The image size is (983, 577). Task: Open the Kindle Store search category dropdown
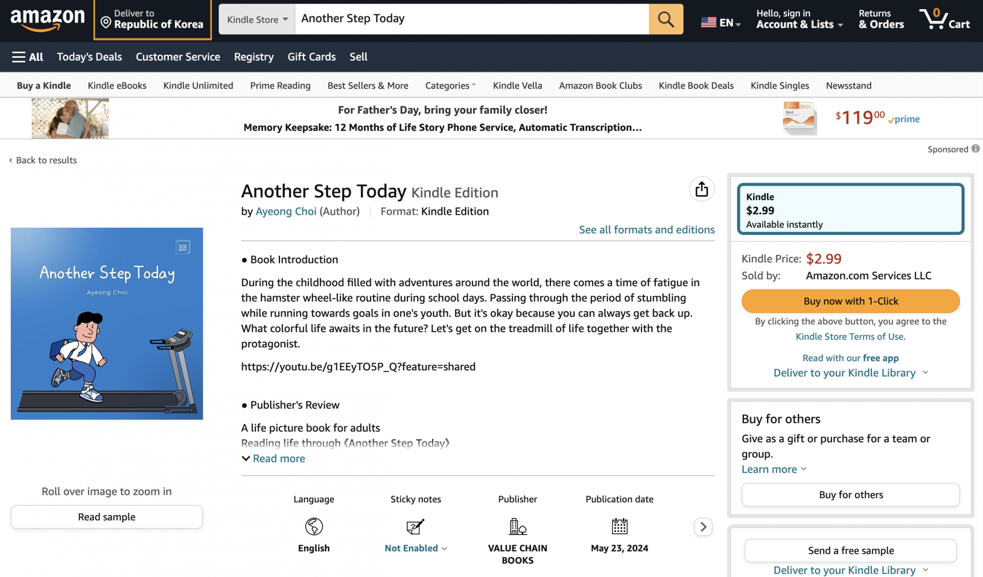(x=257, y=19)
